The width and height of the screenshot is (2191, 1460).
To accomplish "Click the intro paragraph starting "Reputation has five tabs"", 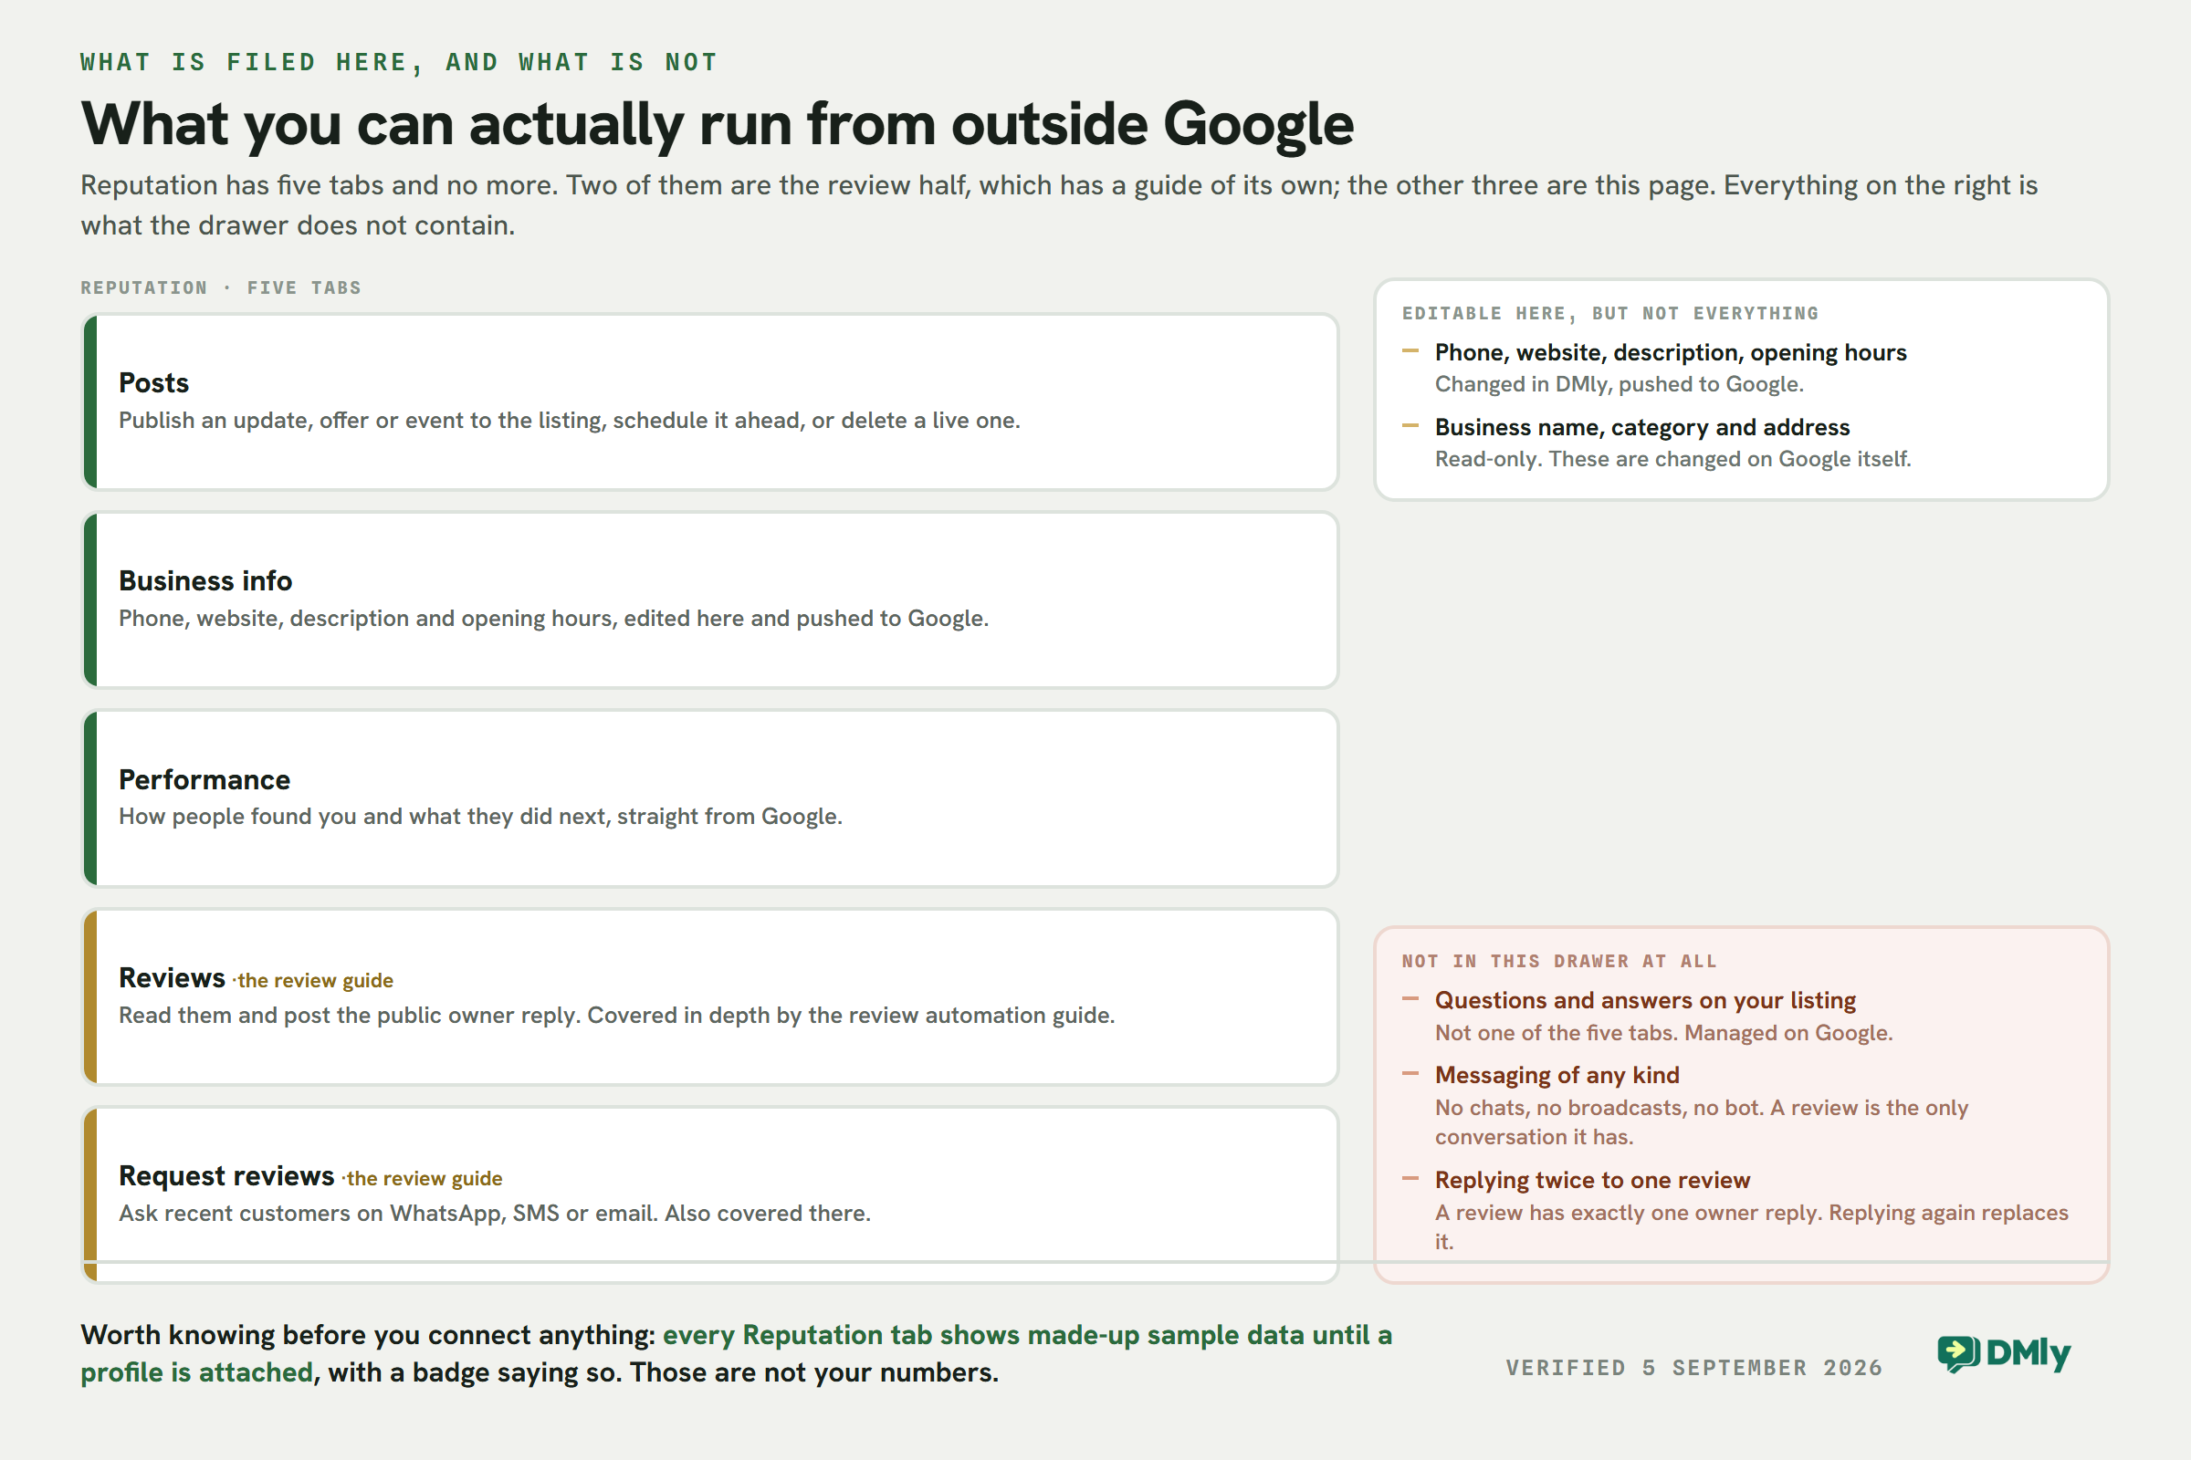I will pyautogui.click(x=1059, y=204).
